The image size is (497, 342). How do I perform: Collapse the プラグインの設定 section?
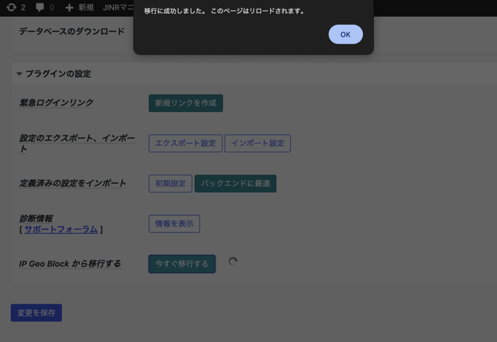pyautogui.click(x=19, y=74)
